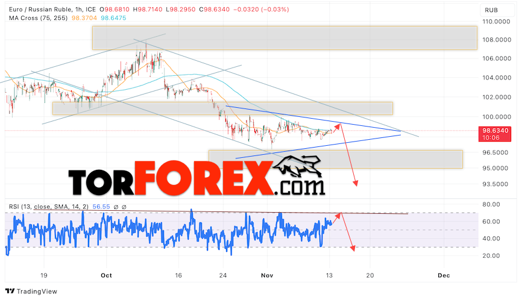The width and height of the screenshot is (522, 300).
Task: Click the RSI 20.00 axis label
Action: pyautogui.click(x=491, y=256)
